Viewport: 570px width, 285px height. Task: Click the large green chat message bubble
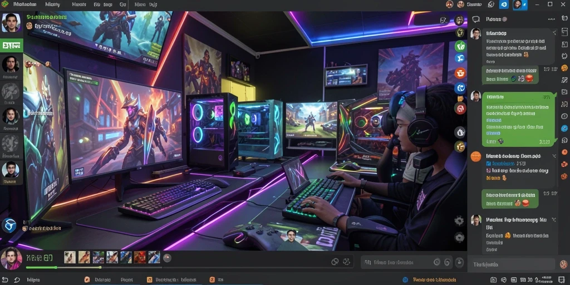[x=519, y=119]
